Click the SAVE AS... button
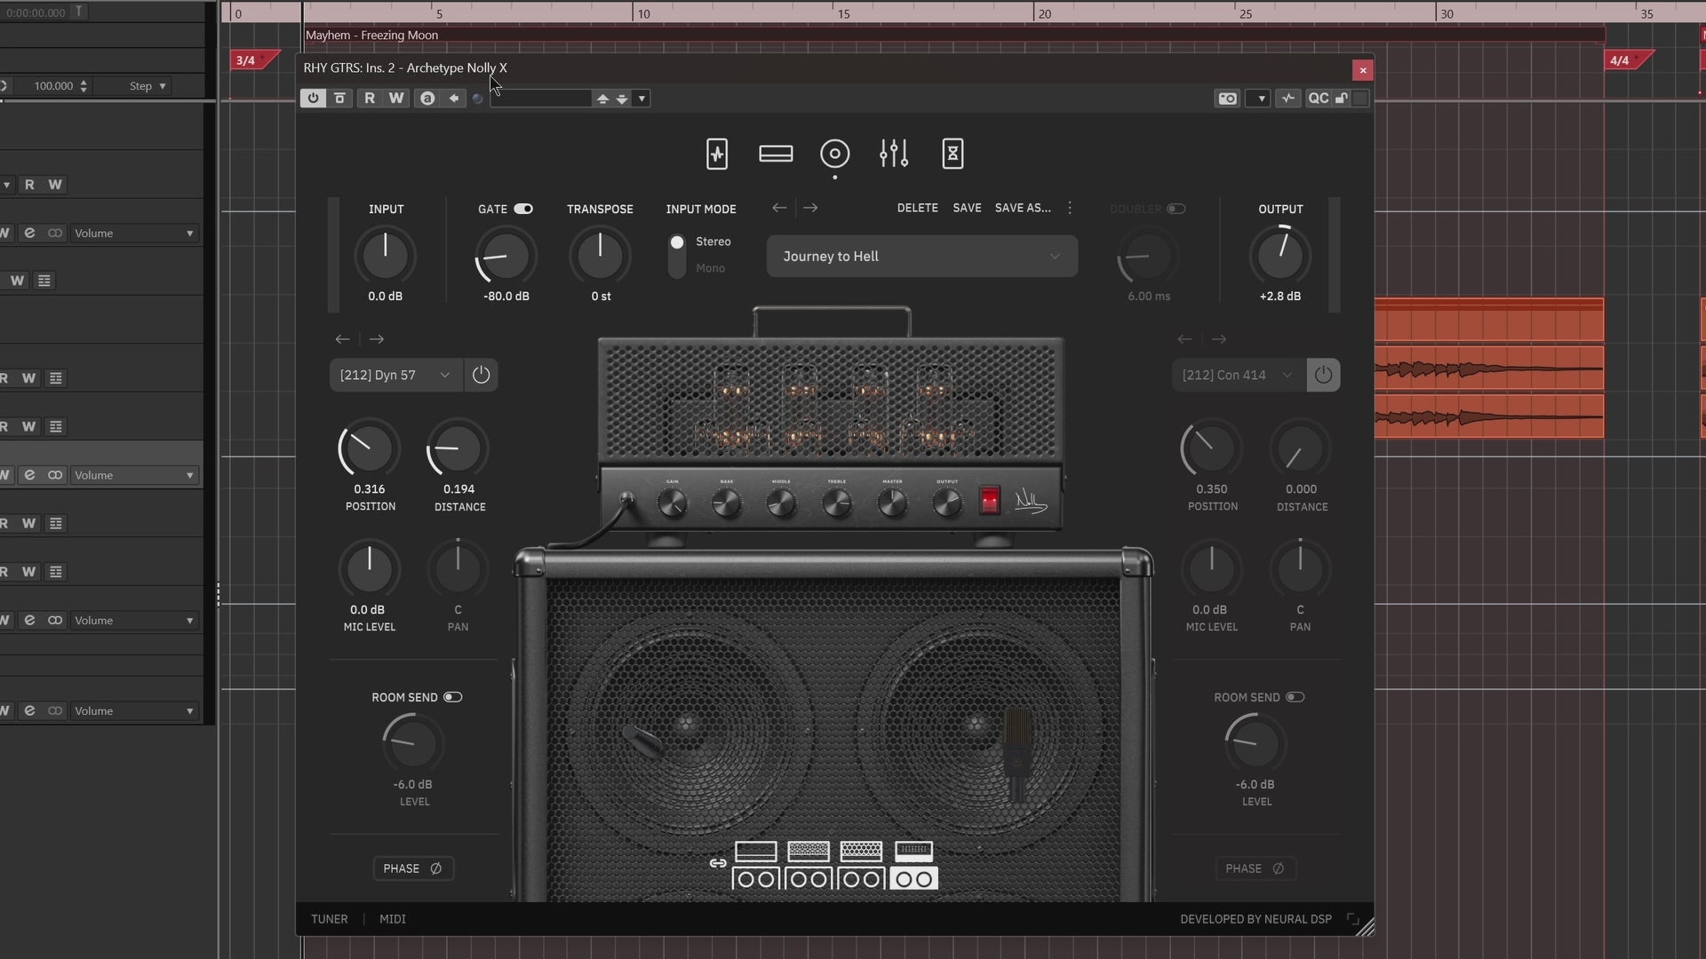Image resolution: width=1706 pixels, height=959 pixels. 1023,208
